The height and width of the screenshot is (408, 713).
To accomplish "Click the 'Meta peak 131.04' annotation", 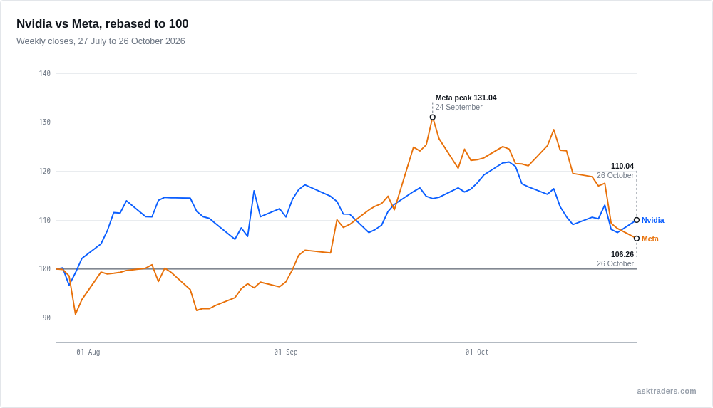I will coord(466,98).
